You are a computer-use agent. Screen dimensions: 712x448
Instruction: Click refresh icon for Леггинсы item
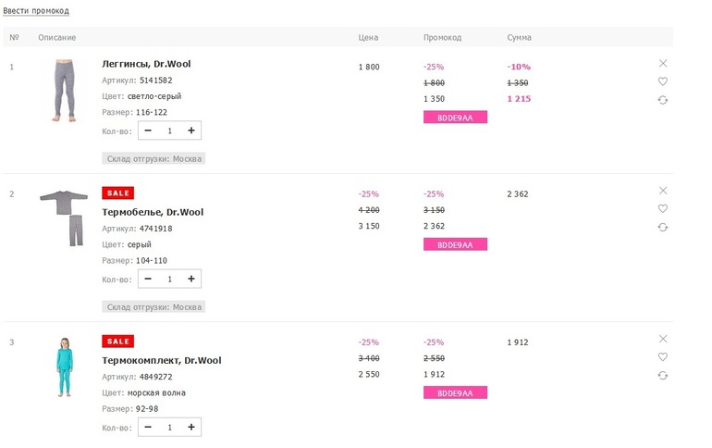click(x=663, y=100)
